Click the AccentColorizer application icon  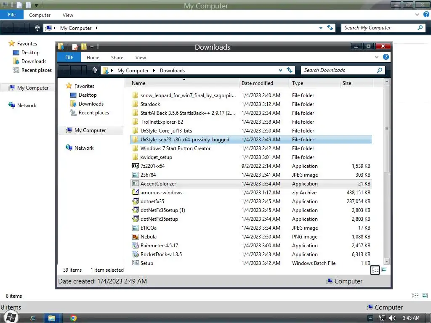135,183
